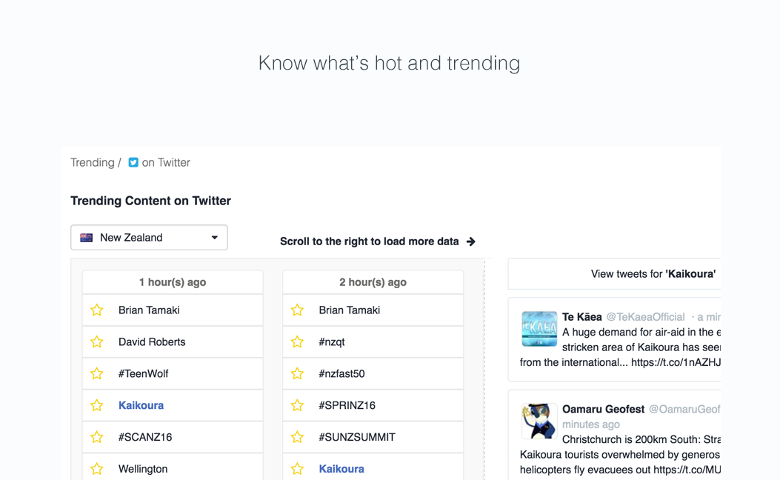Image resolution: width=780 pixels, height=480 pixels.
Task: Toggle the favorite star for #TeenWolf
Action: click(96, 373)
